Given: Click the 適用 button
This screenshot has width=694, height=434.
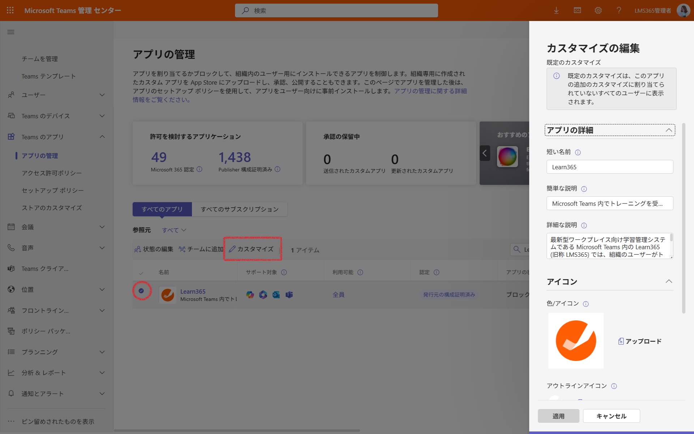Looking at the screenshot, I should 558,416.
